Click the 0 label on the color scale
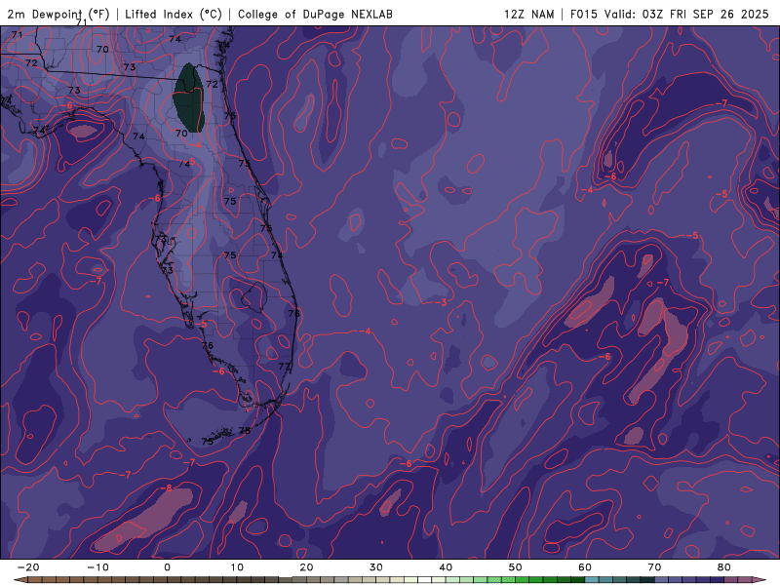 point(167,567)
